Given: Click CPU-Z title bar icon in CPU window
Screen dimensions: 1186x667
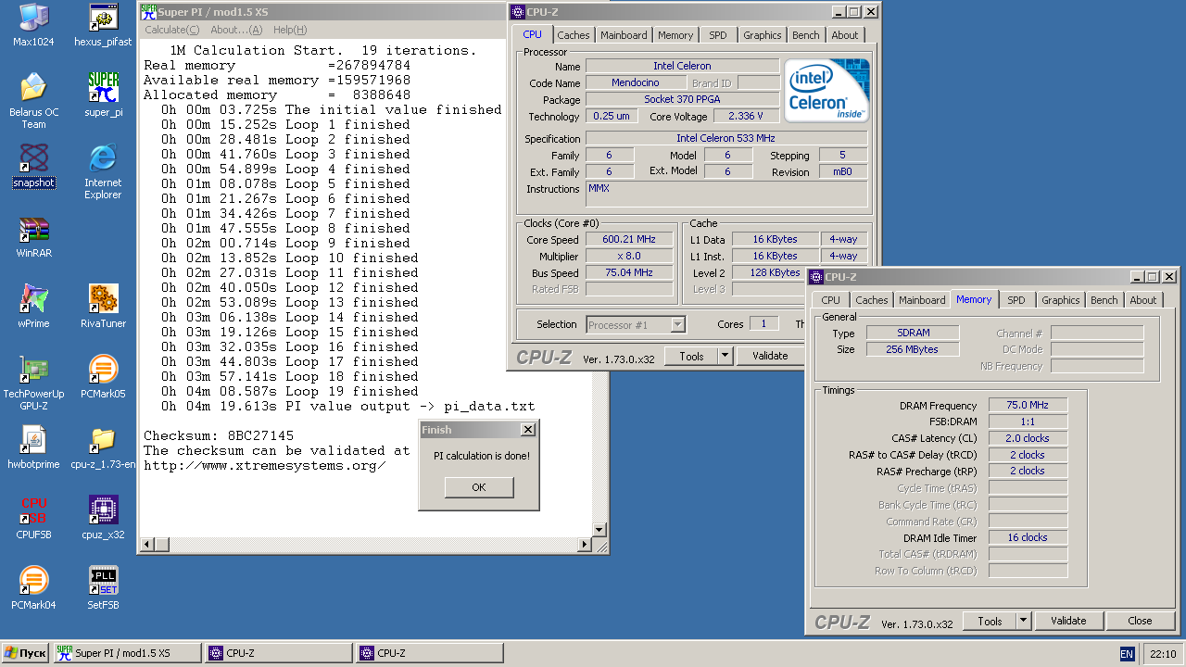Looking at the screenshot, I should pyautogui.click(x=517, y=12).
